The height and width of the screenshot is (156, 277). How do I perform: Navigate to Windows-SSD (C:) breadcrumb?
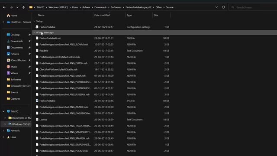point(58,7)
